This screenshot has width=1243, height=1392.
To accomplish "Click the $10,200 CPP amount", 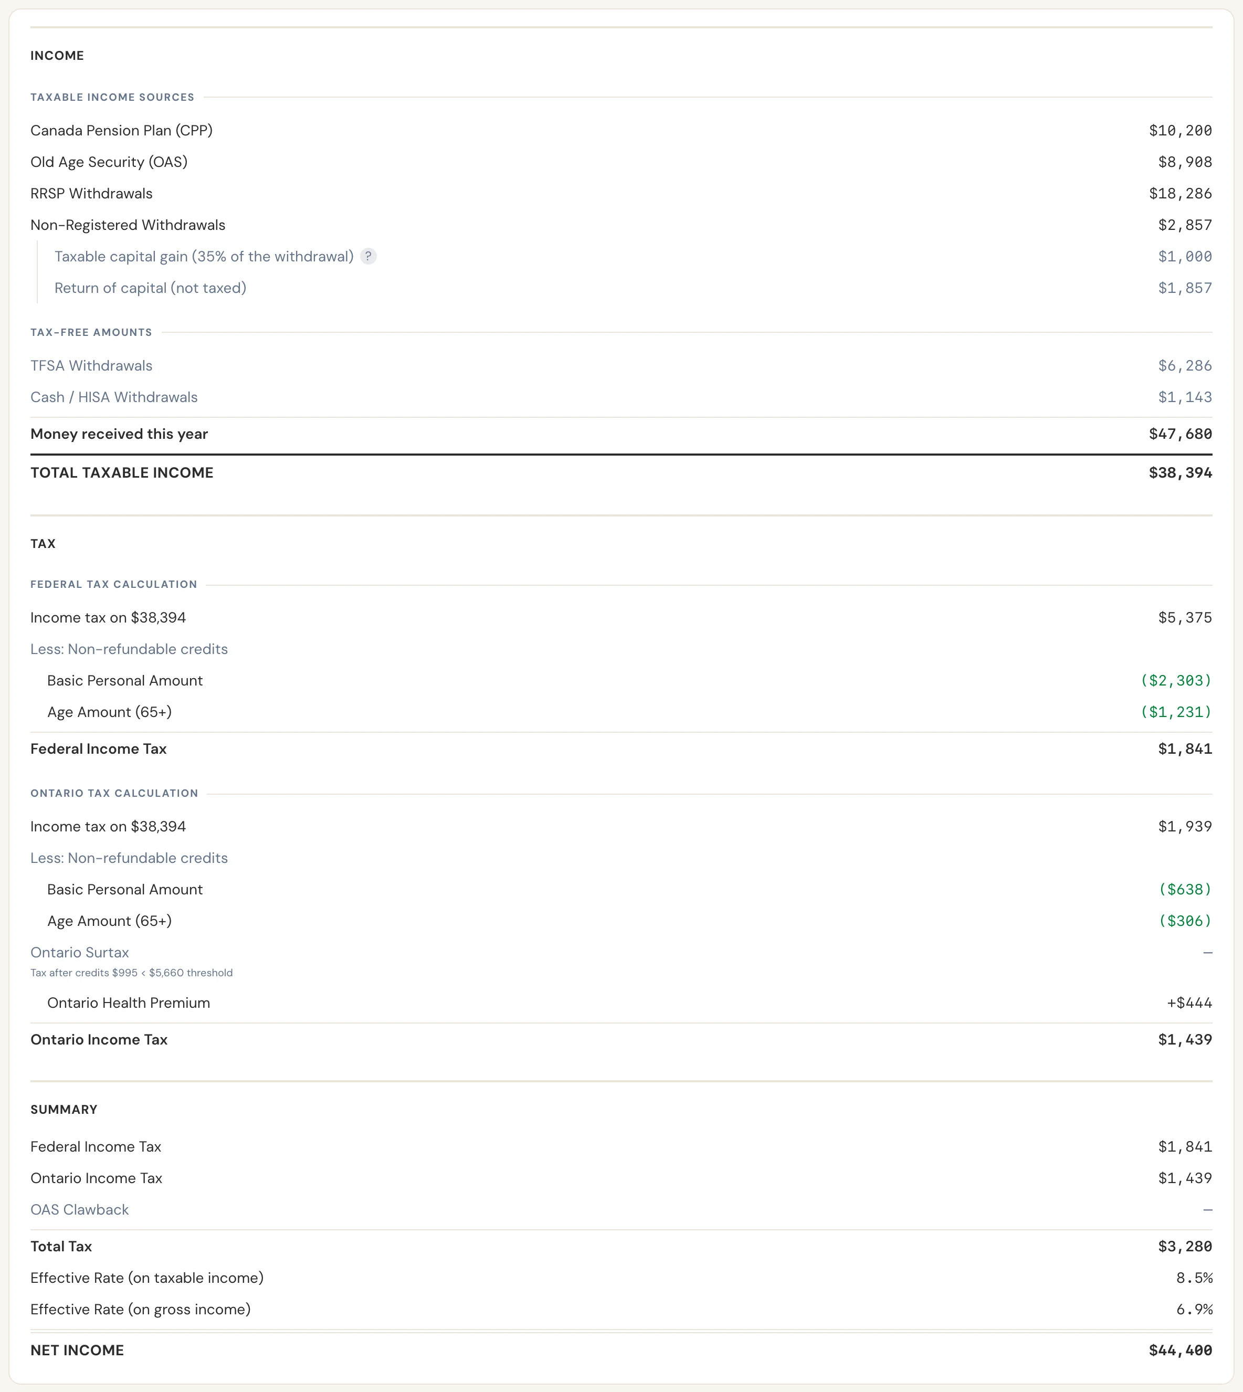I will (1180, 131).
